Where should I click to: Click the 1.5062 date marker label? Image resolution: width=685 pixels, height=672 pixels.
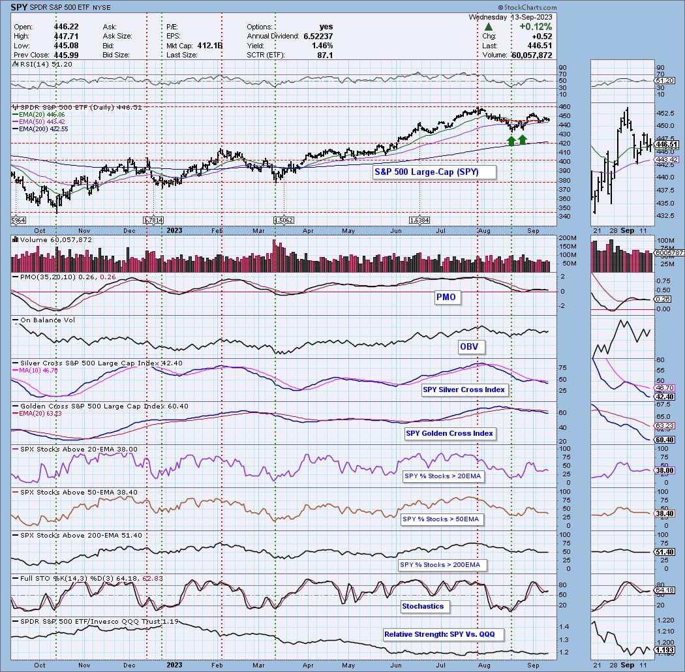click(x=284, y=221)
